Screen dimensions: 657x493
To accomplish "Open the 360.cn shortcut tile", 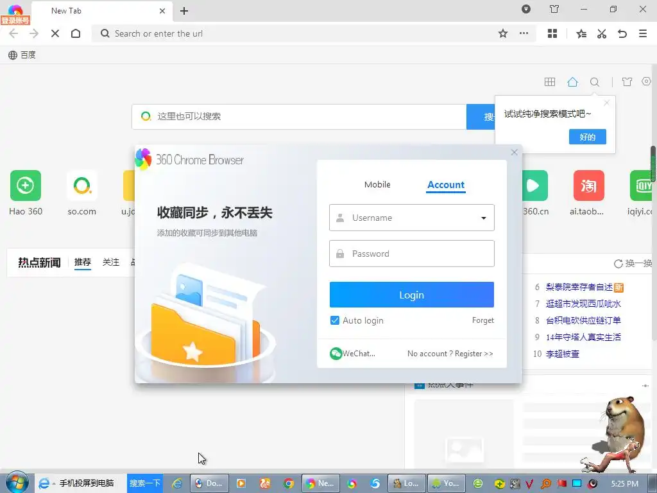I will (535, 193).
